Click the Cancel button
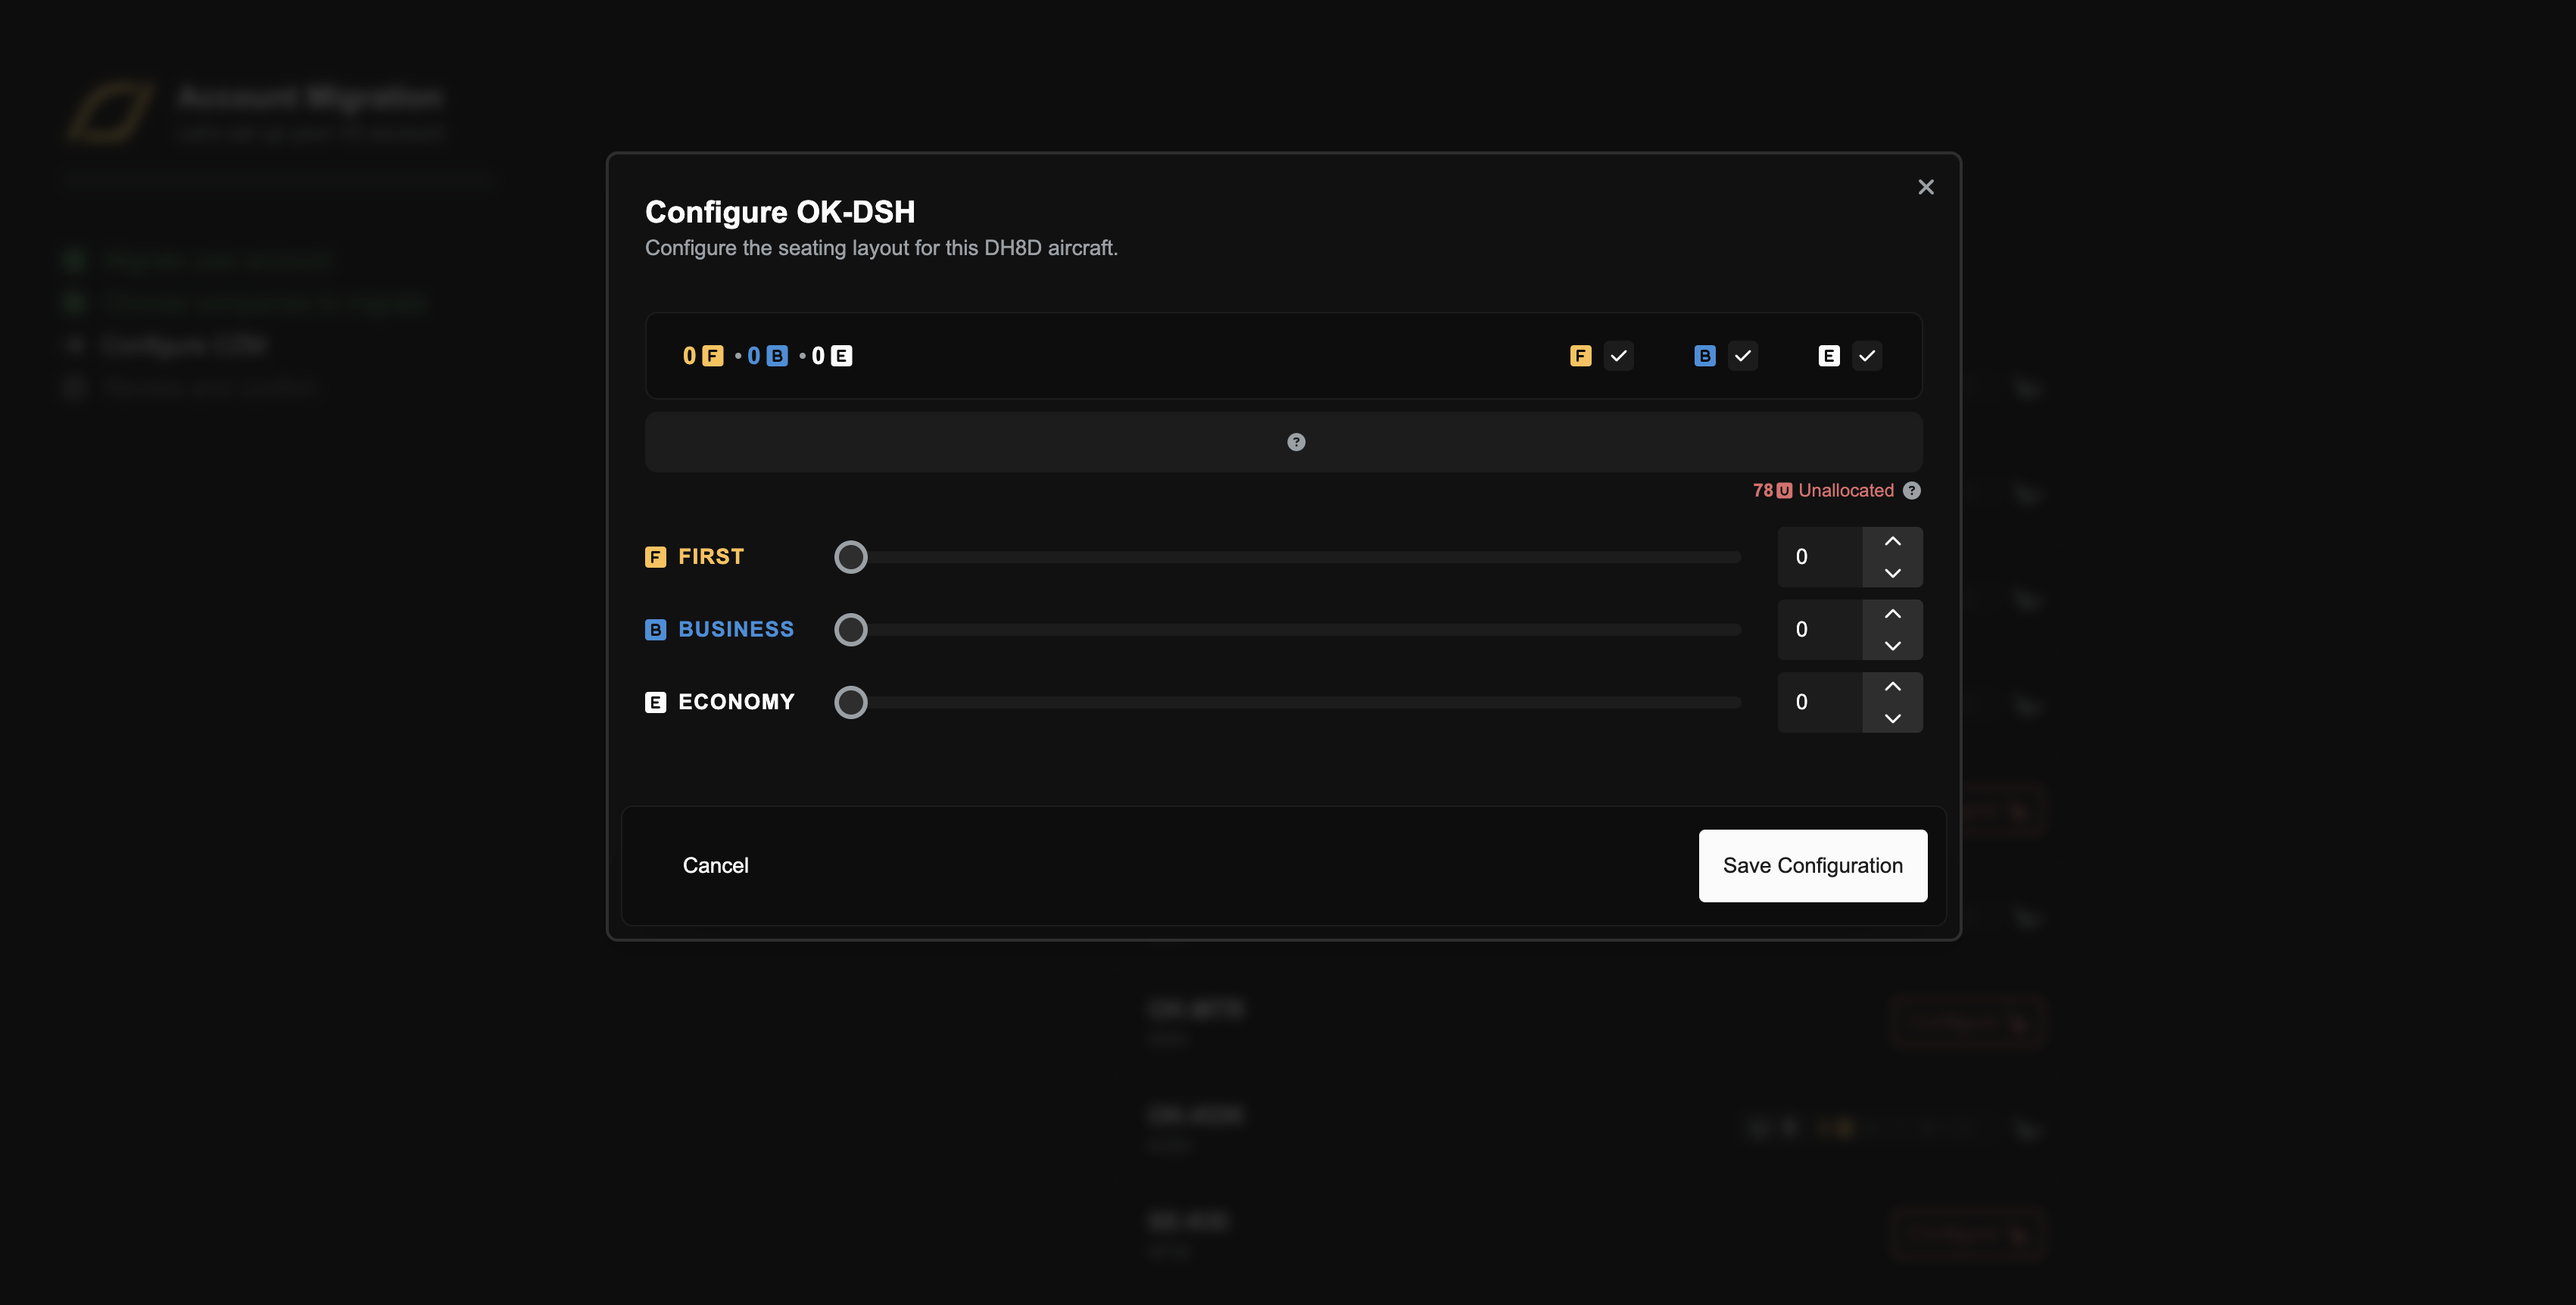 click(716, 865)
